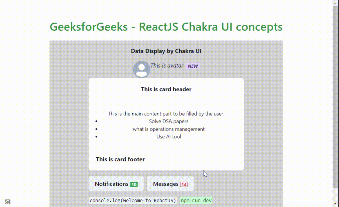This screenshot has width=339, height=207.
Task: Click the GeeksforGeeks page heading
Action: [166, 27]
